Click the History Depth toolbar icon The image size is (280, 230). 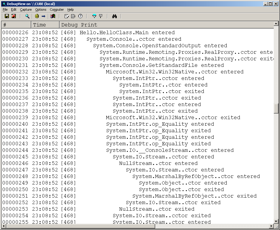tap(101, 16)
